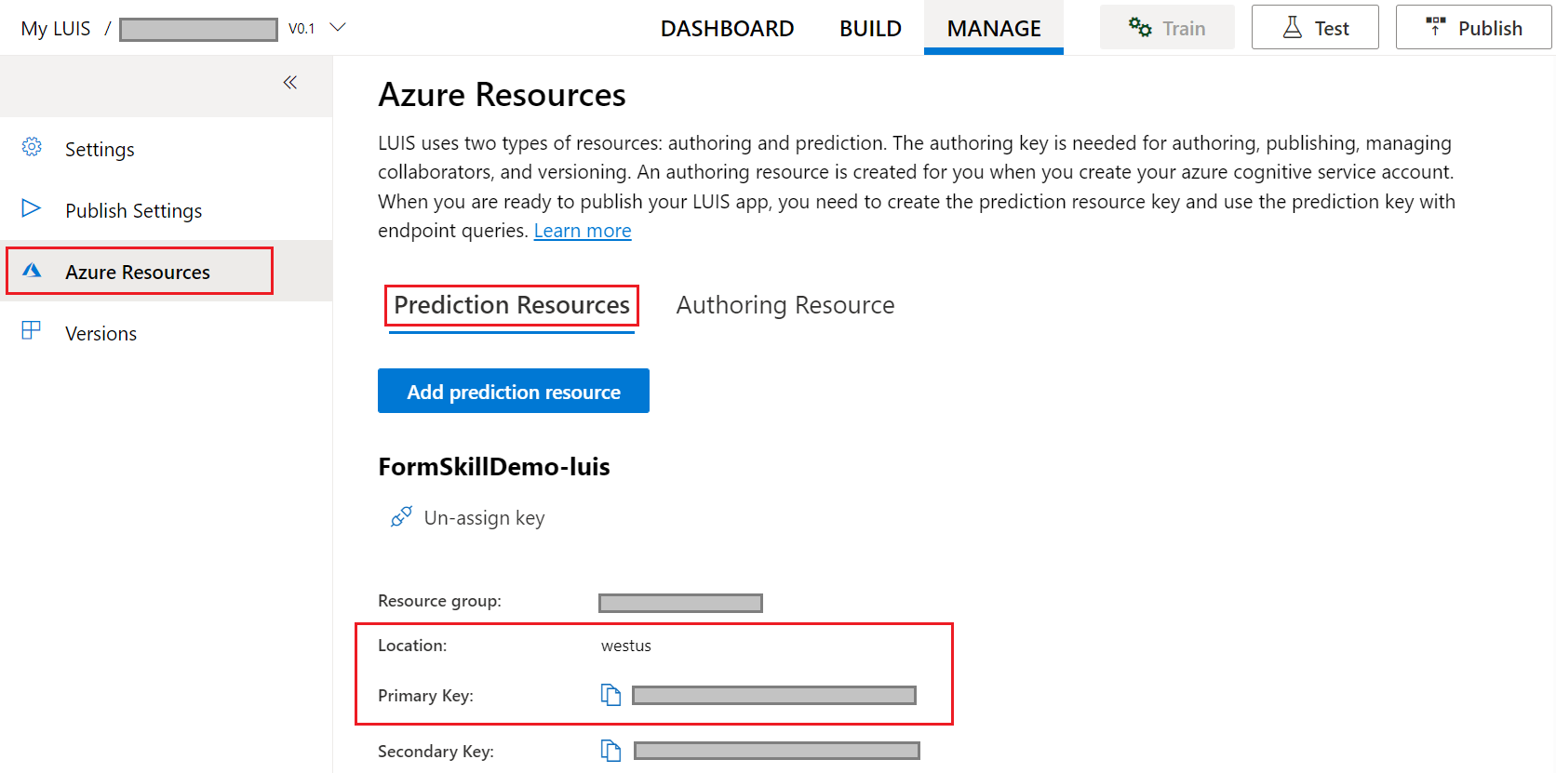
Task: Click the Publish button
Action: click(x=1474, y=27)
